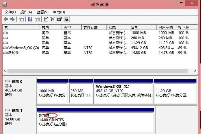Click the 磁盘 1 disk icon
This screenshot has width=201, height=134.
(8, 110)
